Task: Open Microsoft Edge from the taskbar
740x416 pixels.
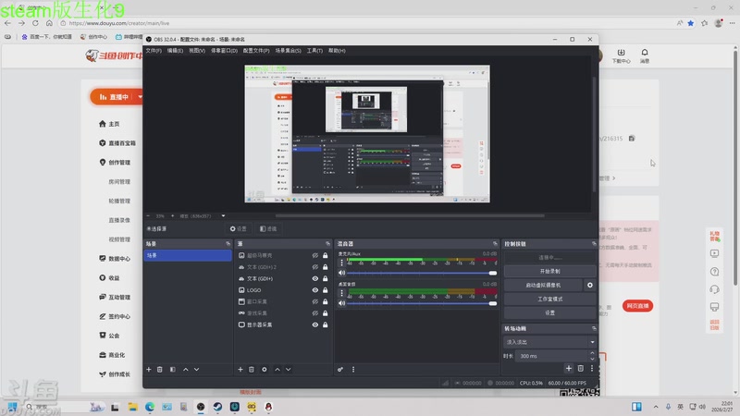Action: coord(150,407)
